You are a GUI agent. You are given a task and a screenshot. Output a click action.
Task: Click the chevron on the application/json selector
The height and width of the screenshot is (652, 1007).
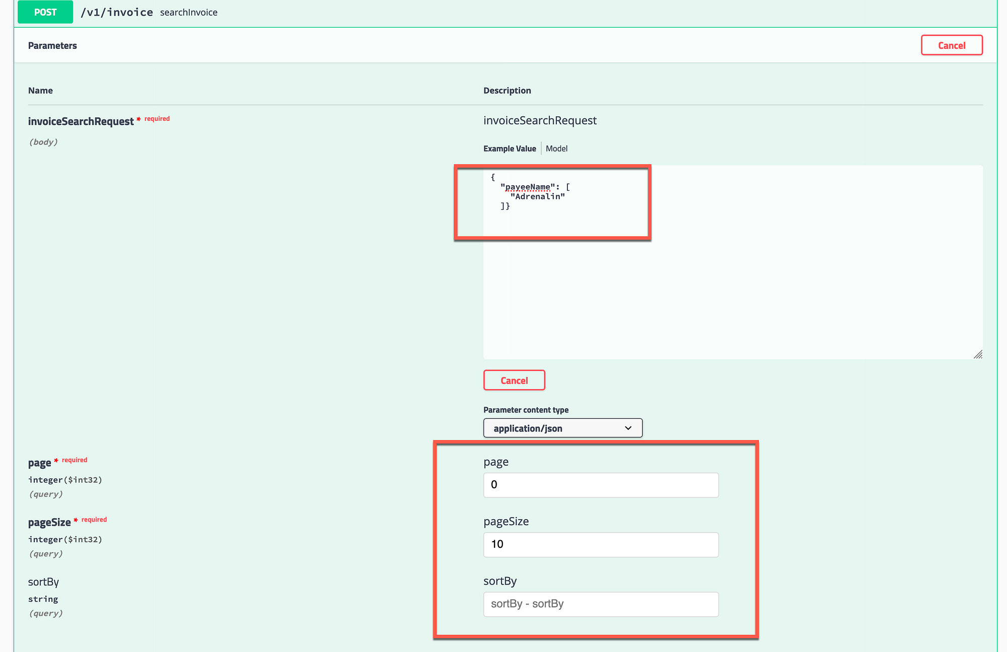click(x=628, y=428)
